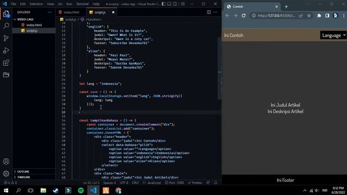Close the Contoh browser tab

277,6
